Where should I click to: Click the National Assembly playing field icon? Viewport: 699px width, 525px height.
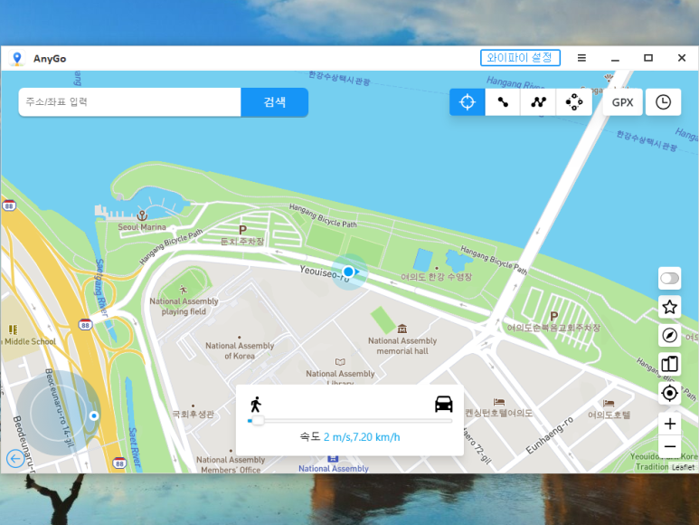[x=184, y=290]
